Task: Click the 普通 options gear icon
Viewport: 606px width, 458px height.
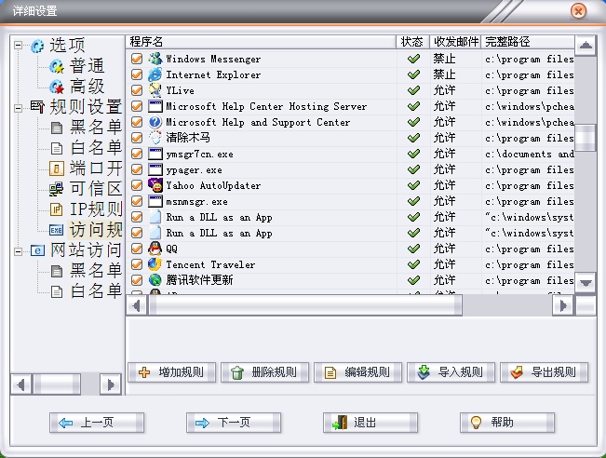Action: [57, 66]
